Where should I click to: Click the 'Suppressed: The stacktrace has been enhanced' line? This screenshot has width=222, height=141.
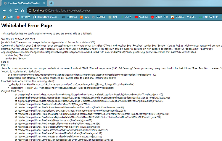coord(62,78)
